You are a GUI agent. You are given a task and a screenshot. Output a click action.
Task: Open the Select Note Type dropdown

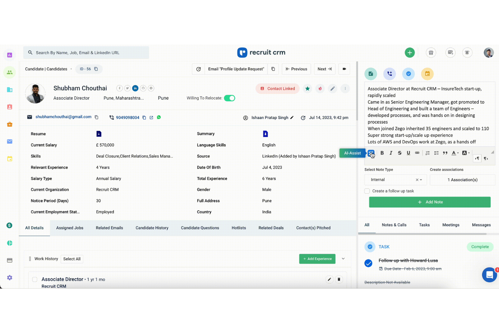pos(395,180)
